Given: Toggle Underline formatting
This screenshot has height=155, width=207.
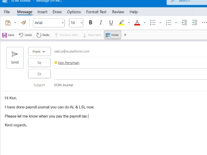Looking at the screenshot, I should (111, 23).
